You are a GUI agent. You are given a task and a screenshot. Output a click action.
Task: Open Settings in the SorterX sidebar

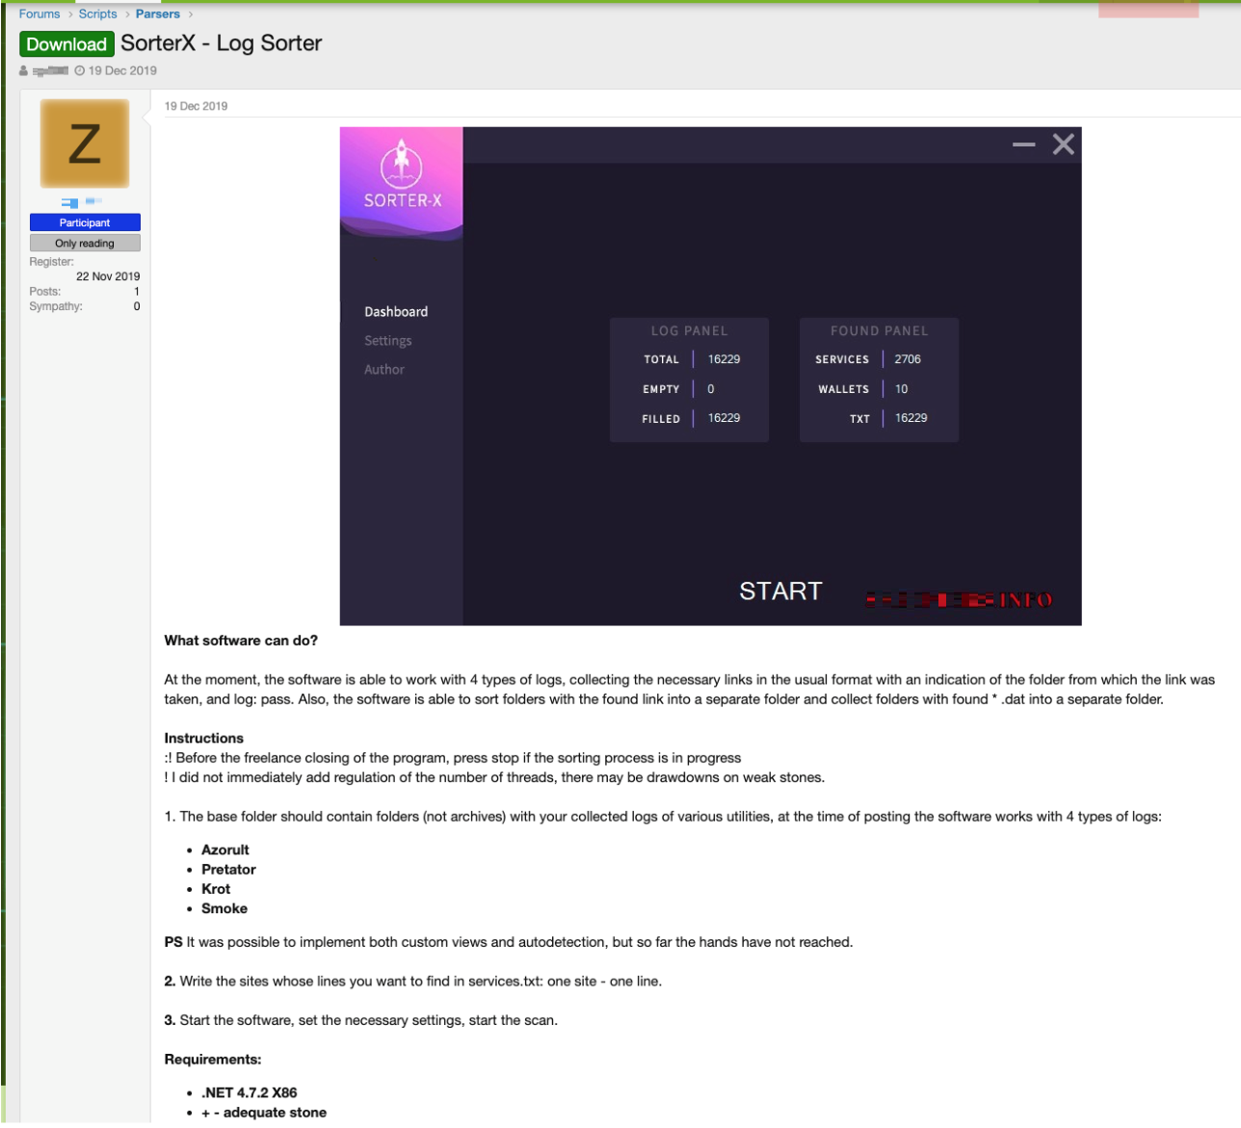pos(387,341)
